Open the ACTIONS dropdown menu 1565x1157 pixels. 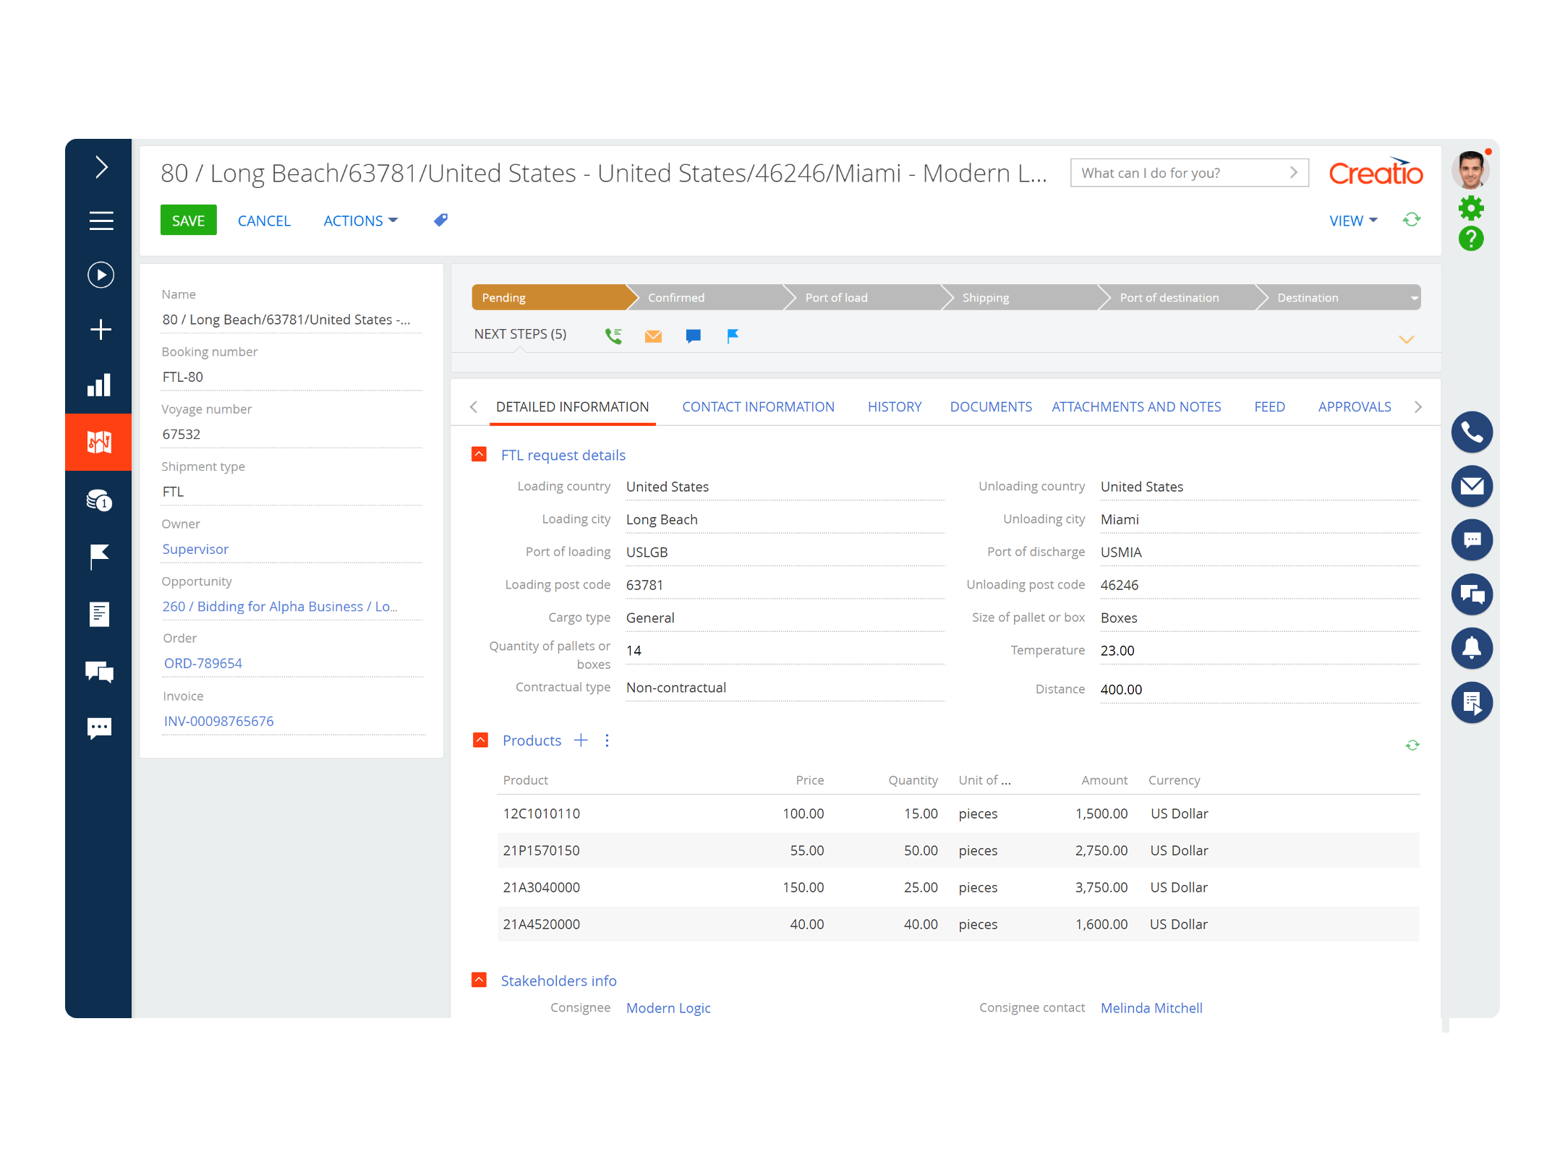coord(360,221)
